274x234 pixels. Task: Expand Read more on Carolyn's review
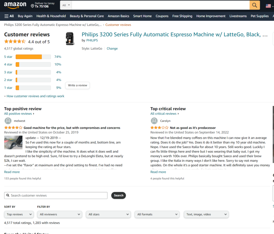158,172
